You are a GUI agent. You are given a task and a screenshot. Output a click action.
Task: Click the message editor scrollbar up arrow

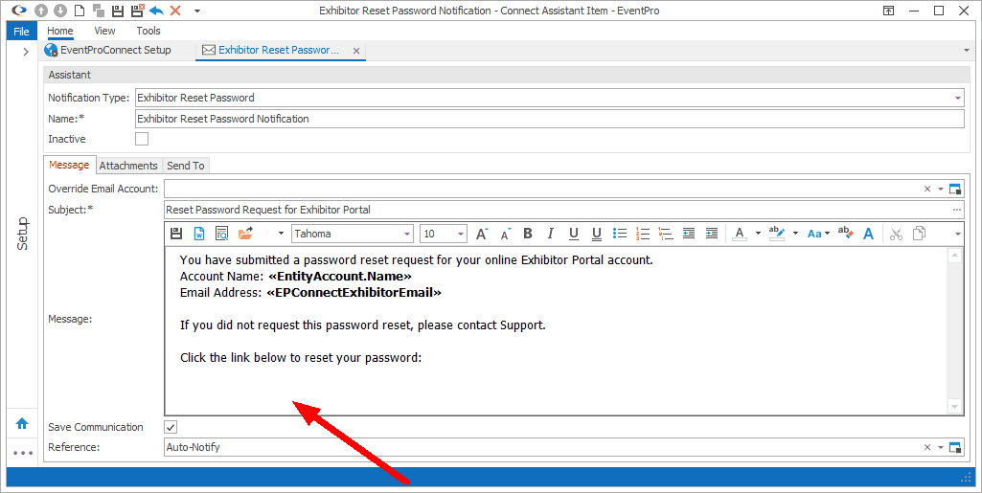tap(954, 256)
